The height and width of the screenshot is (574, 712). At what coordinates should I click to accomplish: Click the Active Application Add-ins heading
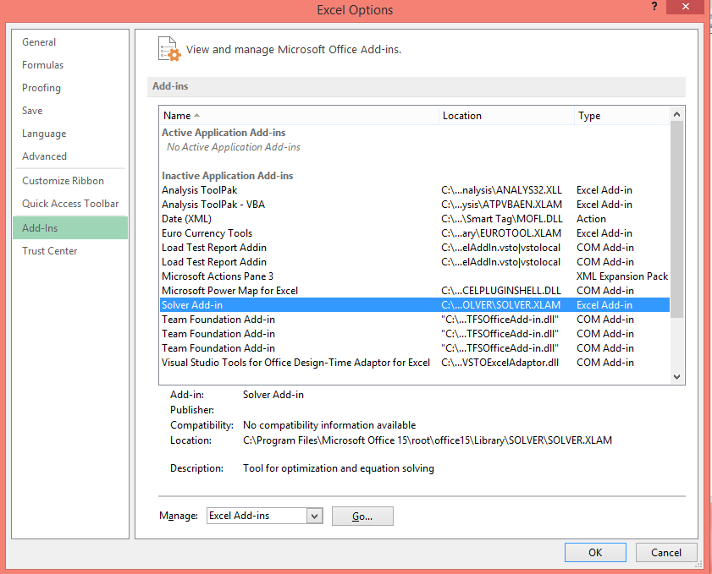click(x=224, y=133)
